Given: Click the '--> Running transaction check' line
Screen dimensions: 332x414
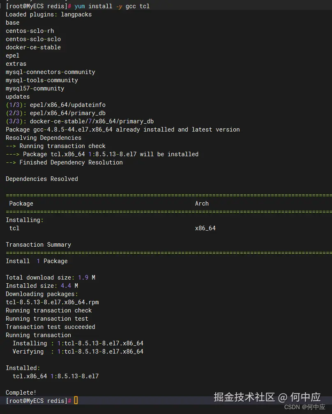Looking at the screenshot, I should [55, 146].
